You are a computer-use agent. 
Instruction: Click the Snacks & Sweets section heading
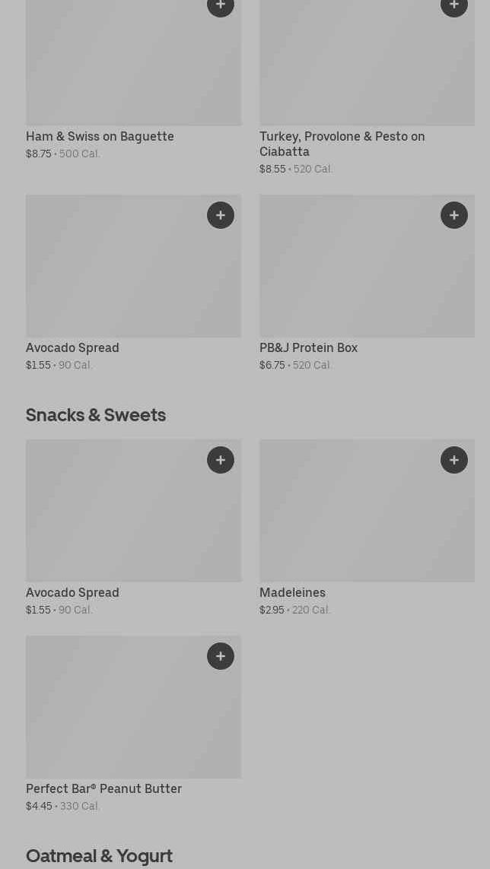tap(96, 415)
